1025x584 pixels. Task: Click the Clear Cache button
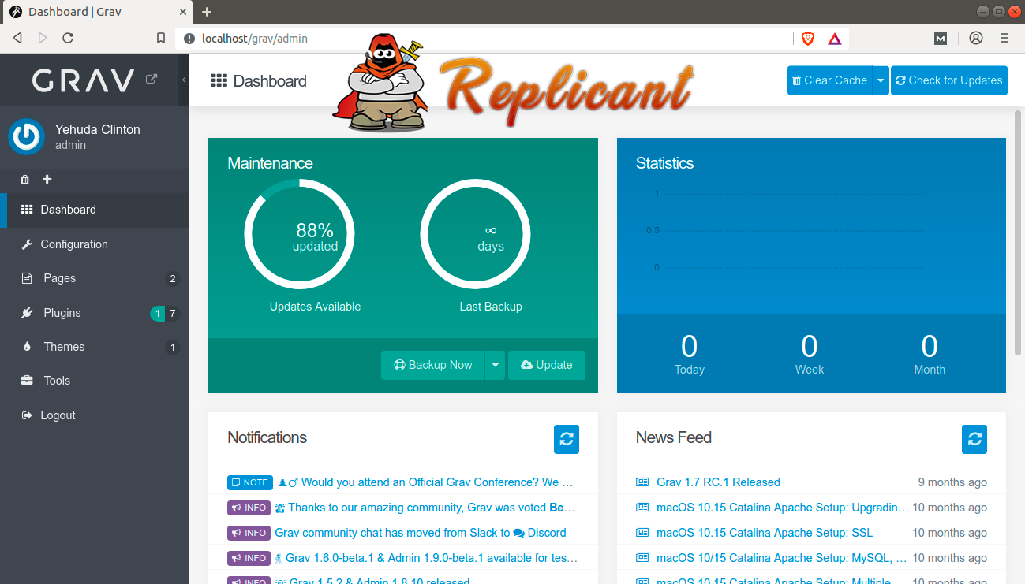(x=829, y=80)
